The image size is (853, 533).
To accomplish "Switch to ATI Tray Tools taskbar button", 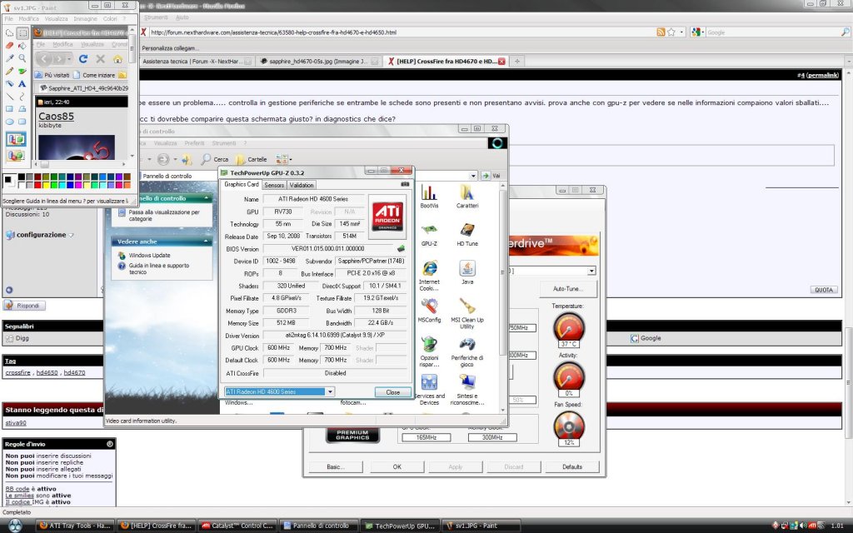I will (75, 526).
